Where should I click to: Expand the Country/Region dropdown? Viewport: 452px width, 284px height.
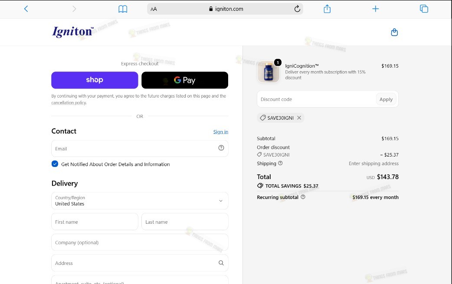[x=140, y=201]
